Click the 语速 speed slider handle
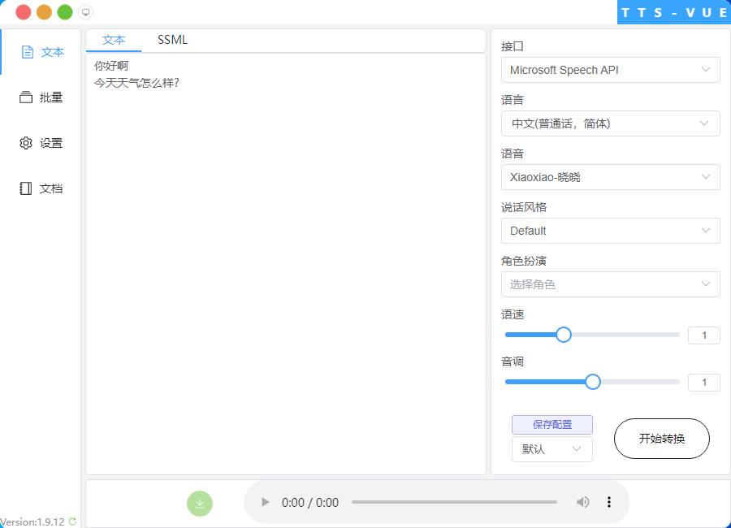 [564, 335]
